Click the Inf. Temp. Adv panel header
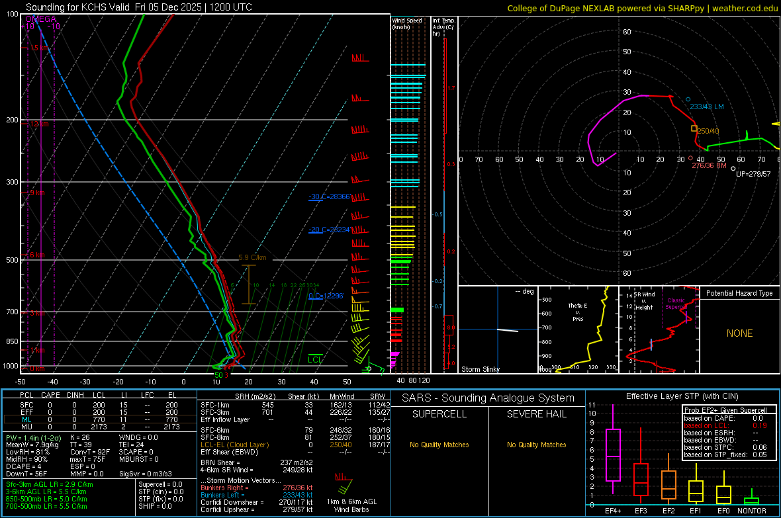The width and height of the screenshot is (781, 518). (443, 27)
